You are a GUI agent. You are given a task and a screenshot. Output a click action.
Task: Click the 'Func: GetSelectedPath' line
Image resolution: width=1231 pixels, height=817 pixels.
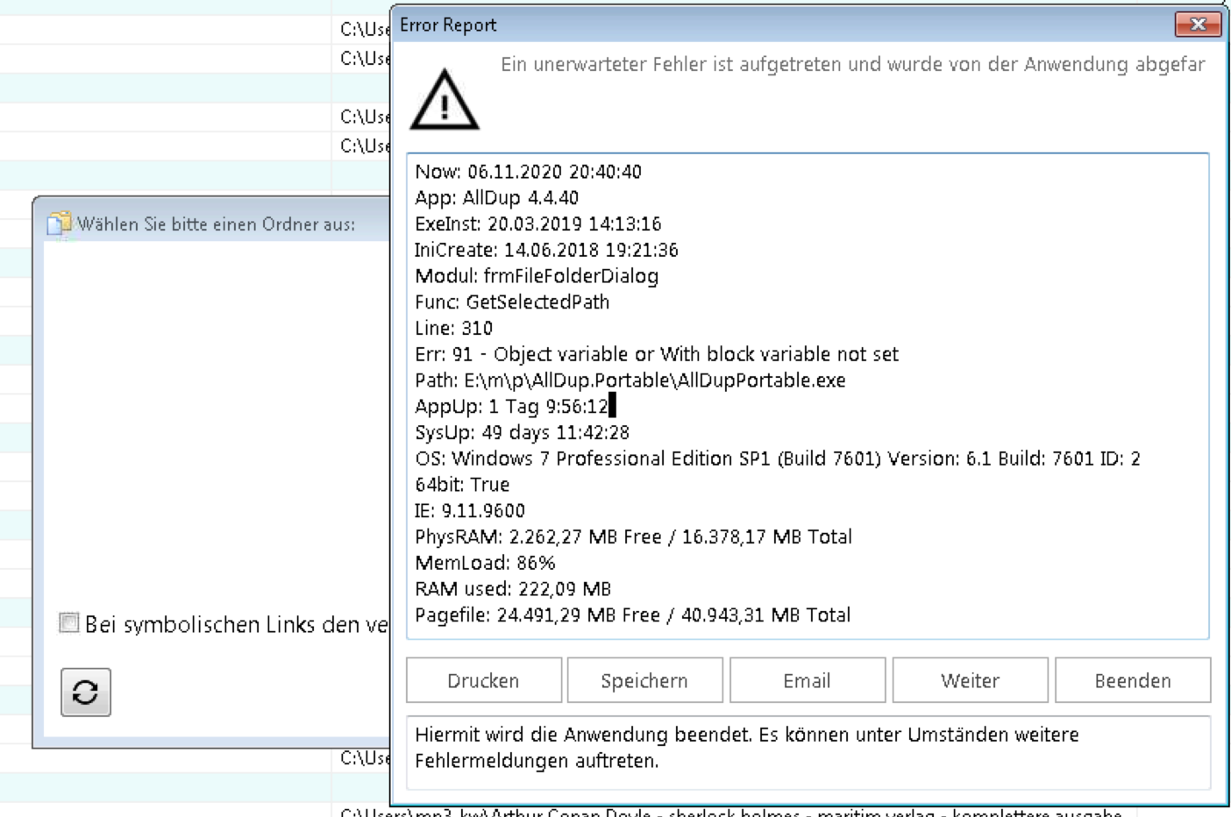pos(512,302)
